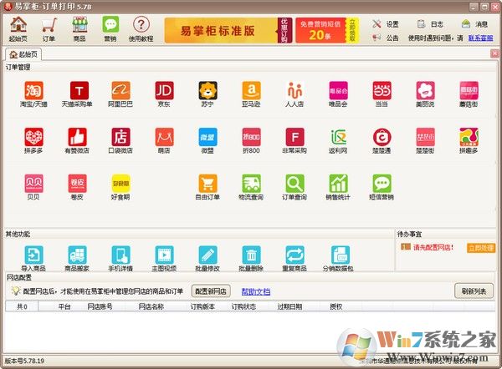
Task: Switch to the 起始页 tab
Action: tap(23, 54)
